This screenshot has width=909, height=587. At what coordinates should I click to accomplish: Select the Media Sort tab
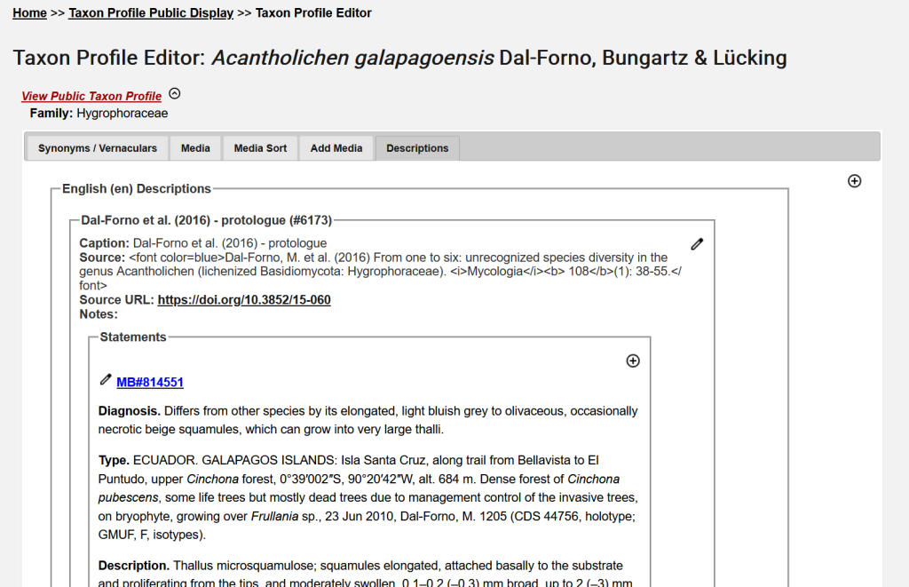click(260, 148)
